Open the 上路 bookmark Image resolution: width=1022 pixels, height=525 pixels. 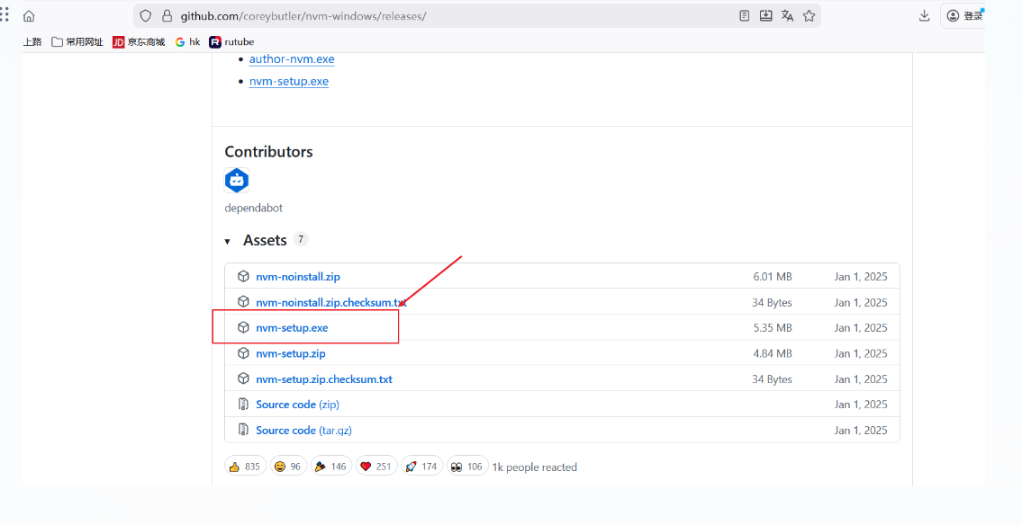pyautogui.click(x=32, y=41)
